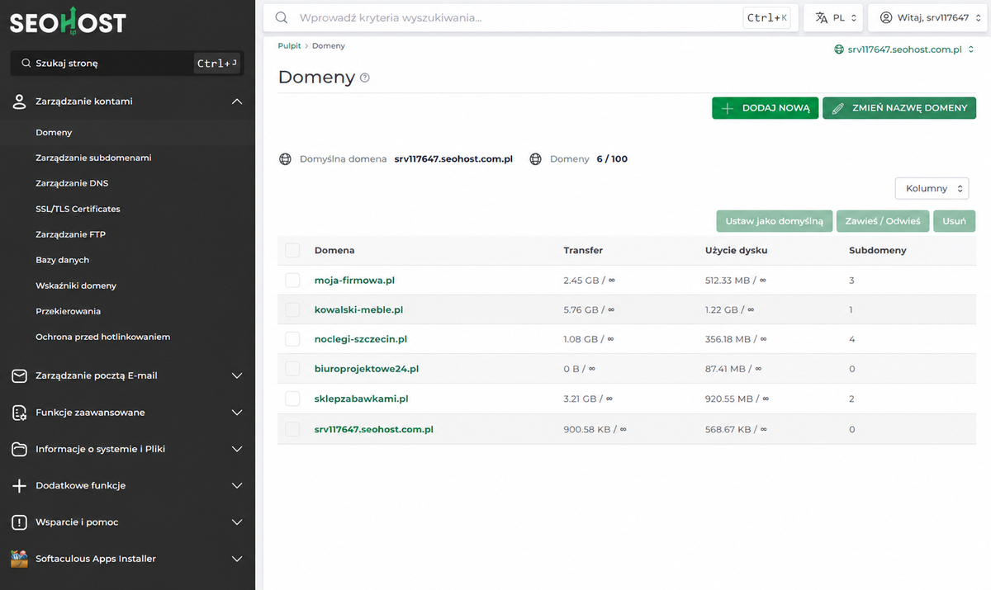Click the pencil icon on ZMIEŃ NAZWĘ DOMENY
Viewport: 991px width, 590px height.
(838, 108)
